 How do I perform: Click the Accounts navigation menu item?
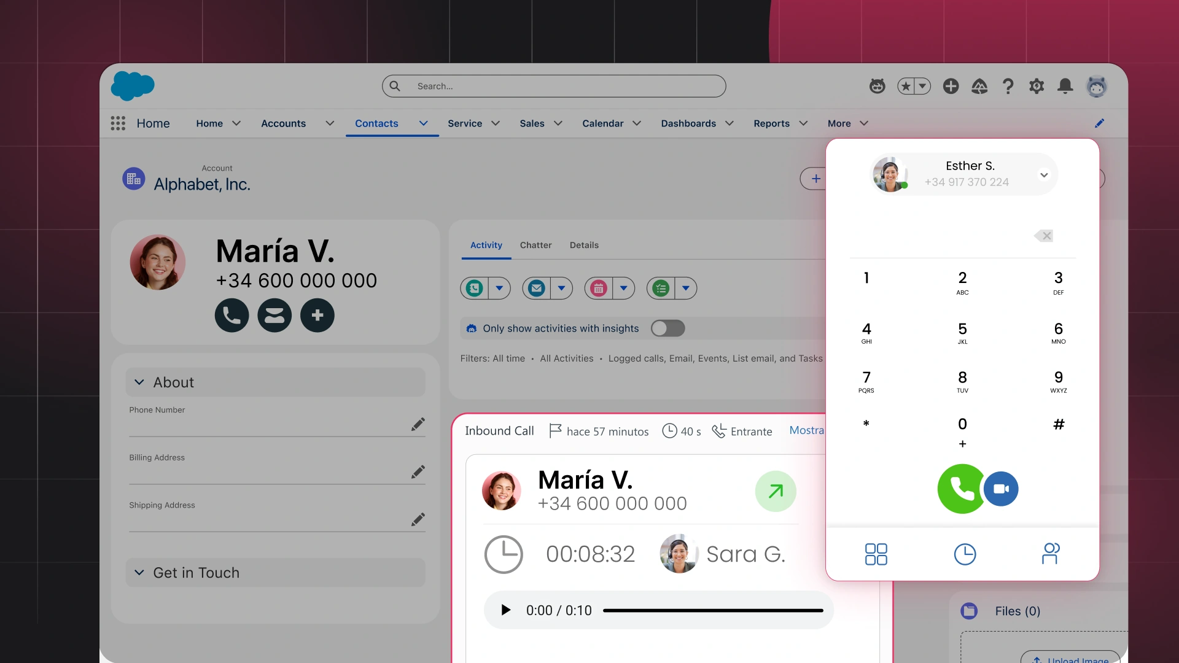pos(282,123)
